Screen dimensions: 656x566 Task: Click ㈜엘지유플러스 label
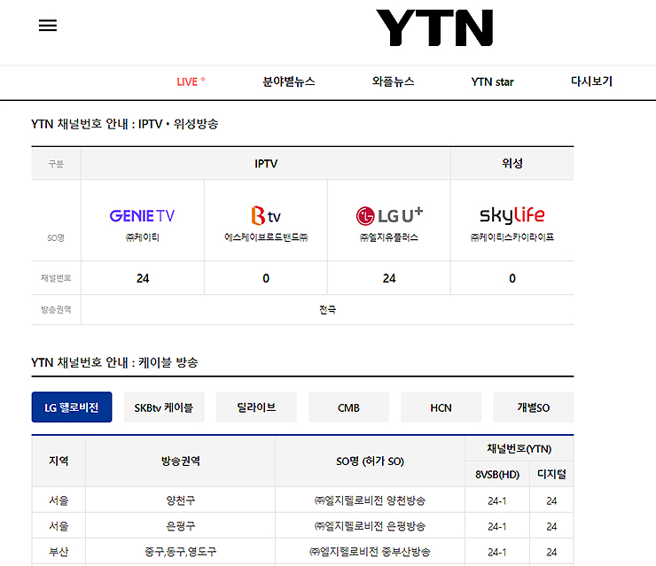(x=389, y=237)
